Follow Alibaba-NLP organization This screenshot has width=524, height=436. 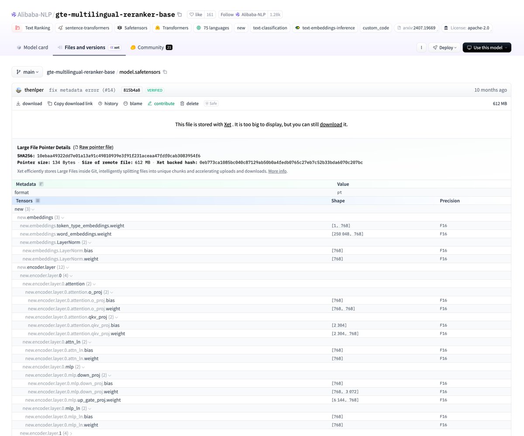click(243, 14)
